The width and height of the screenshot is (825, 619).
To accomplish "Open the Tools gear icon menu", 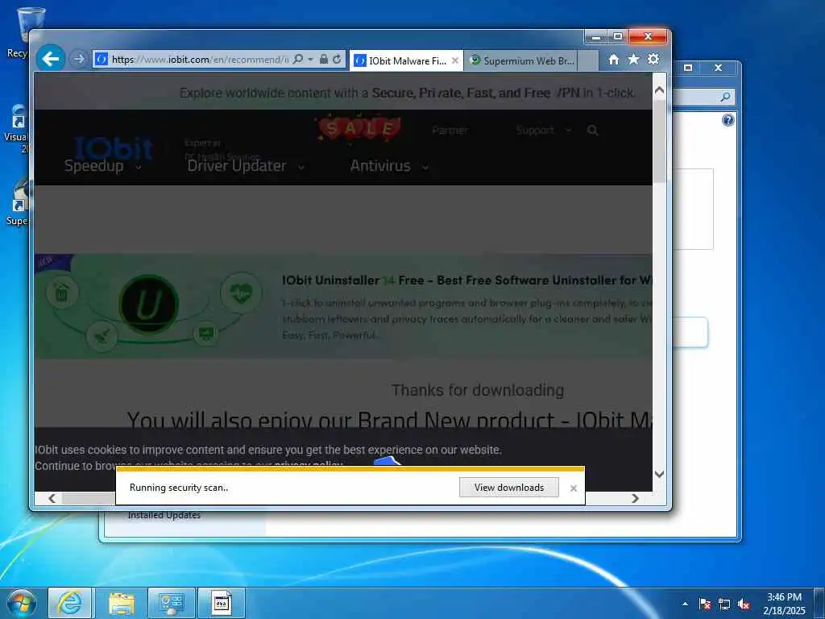I will point(653,59).
